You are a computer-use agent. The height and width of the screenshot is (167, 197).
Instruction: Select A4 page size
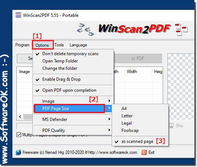tap(140, 109)
